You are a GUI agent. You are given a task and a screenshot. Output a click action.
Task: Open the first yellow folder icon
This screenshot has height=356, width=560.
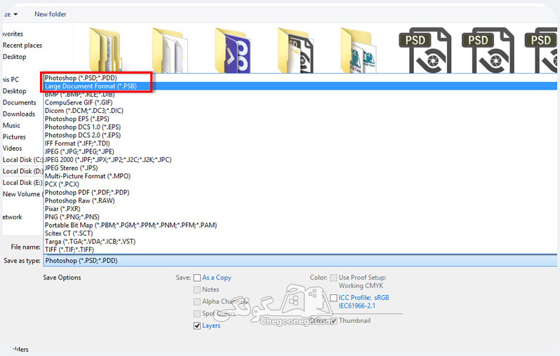pyautogui.click(x=106, y=50)
